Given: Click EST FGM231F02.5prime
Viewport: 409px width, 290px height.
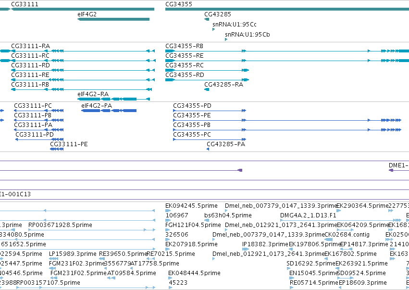Looking at the screenshot, I should coord(78,273).
